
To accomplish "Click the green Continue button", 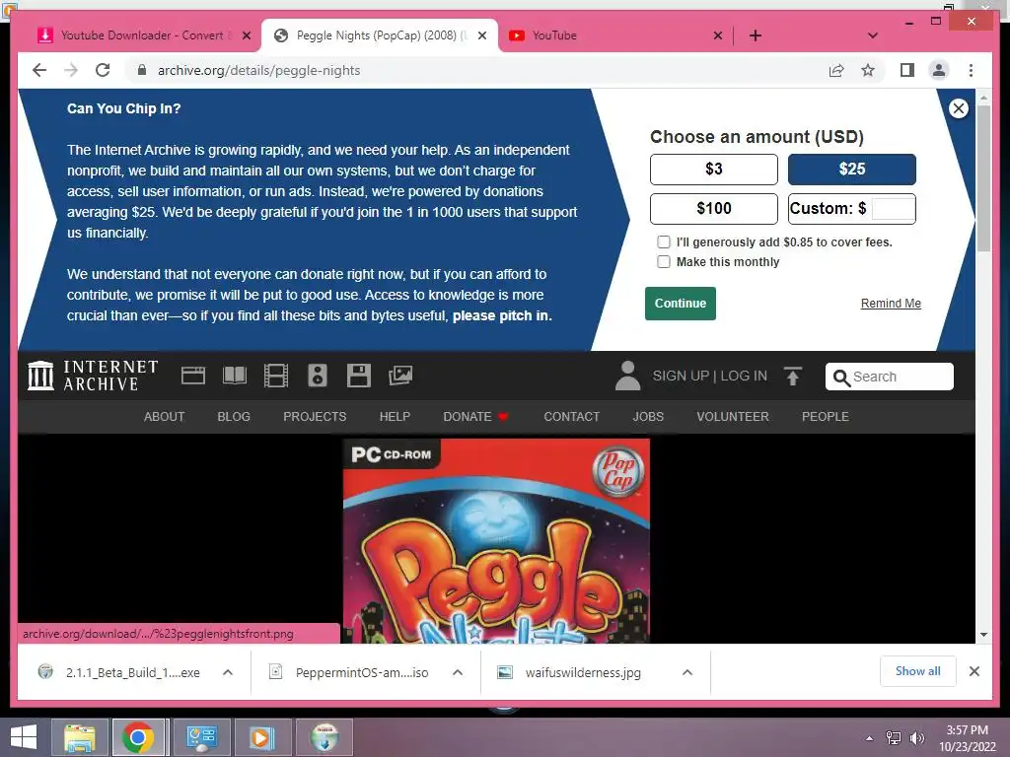I will [681, 304].
